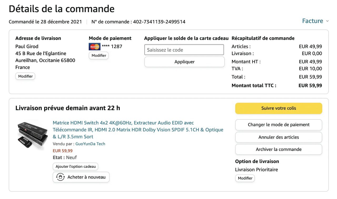This screenshot has height=199, width=337.
Task: Choose Annuler des articles
Action: (x=279, y=137)
